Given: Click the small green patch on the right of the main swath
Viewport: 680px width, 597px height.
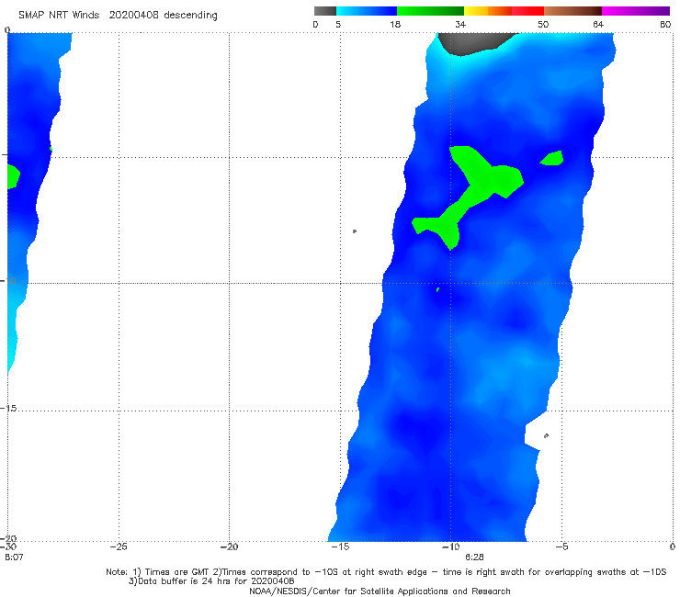Looking at the screenshot, I should tap(552, 158).
